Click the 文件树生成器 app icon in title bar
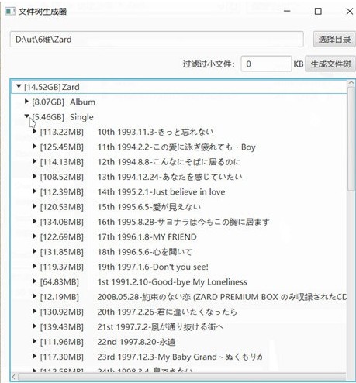This screenshot has height=383, width=356. pos(10,11)
